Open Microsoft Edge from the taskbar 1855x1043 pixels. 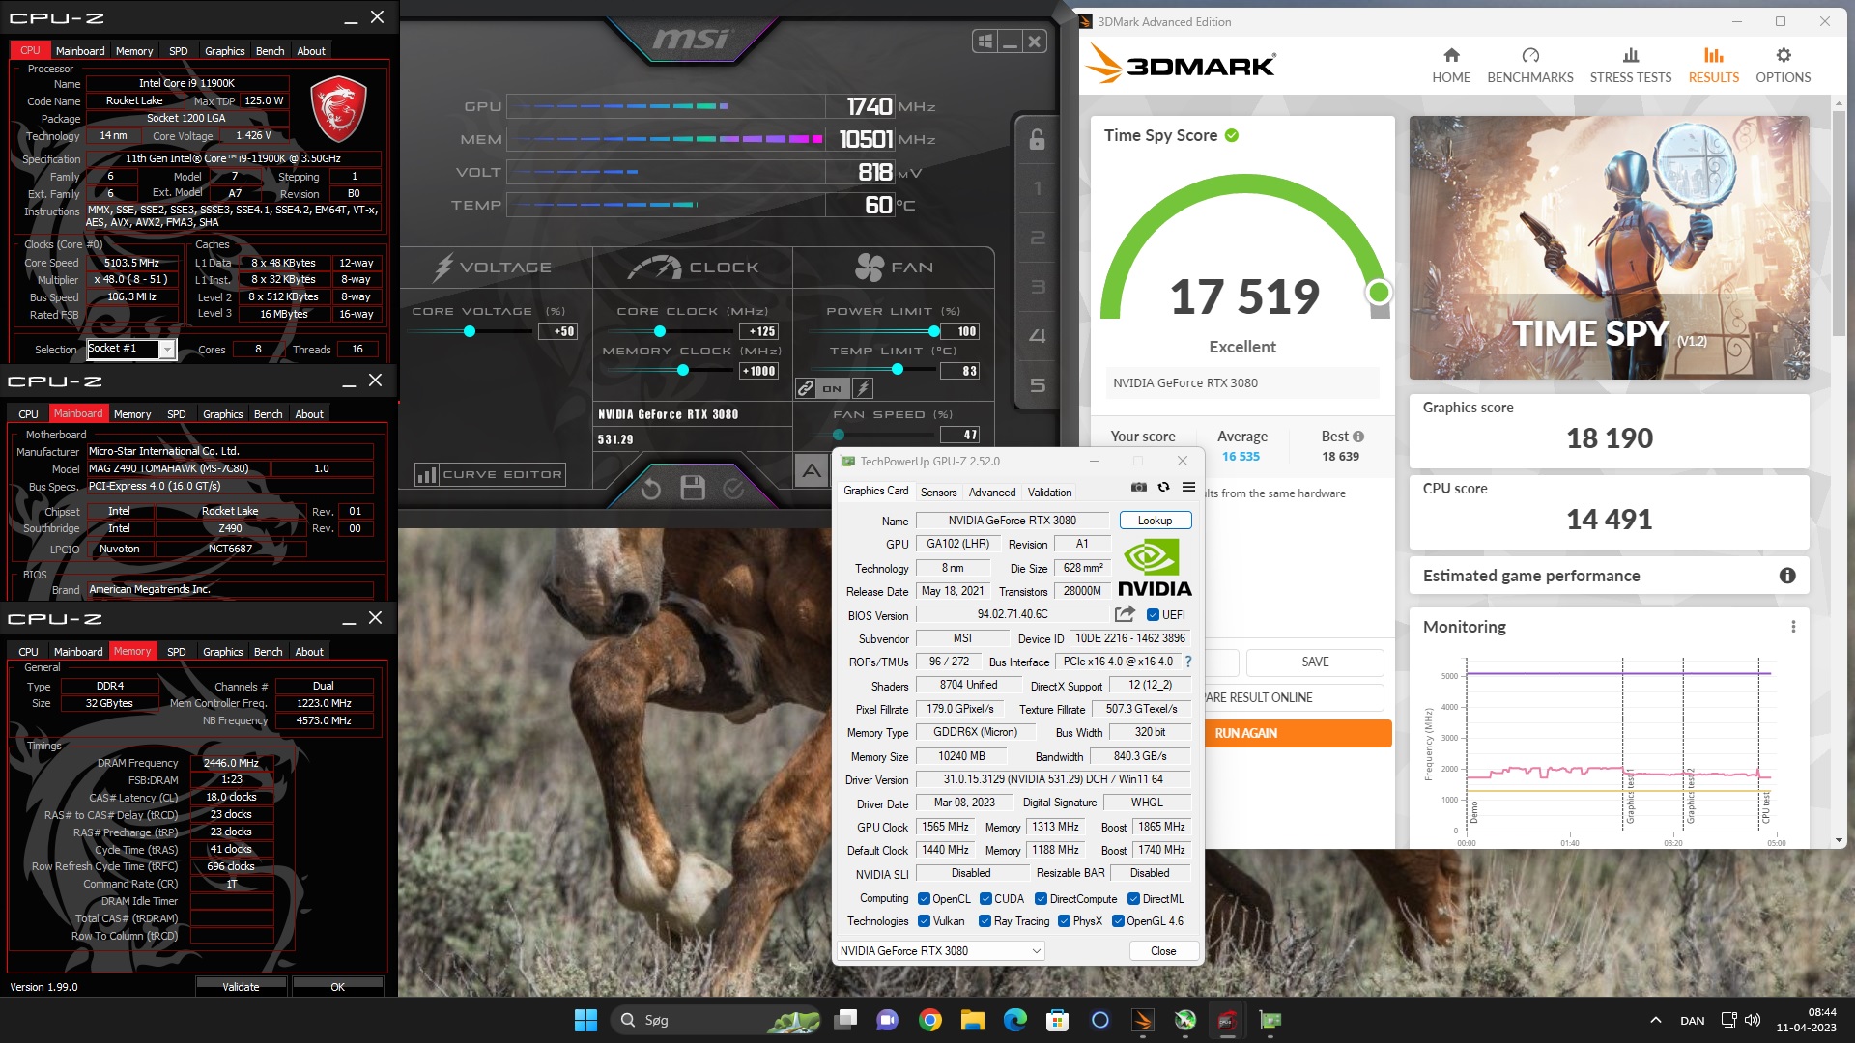tap(1014, 1020)
